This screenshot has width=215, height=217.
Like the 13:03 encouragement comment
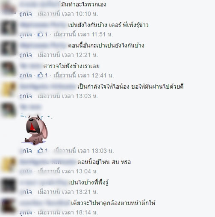click(x=26, y=96)
